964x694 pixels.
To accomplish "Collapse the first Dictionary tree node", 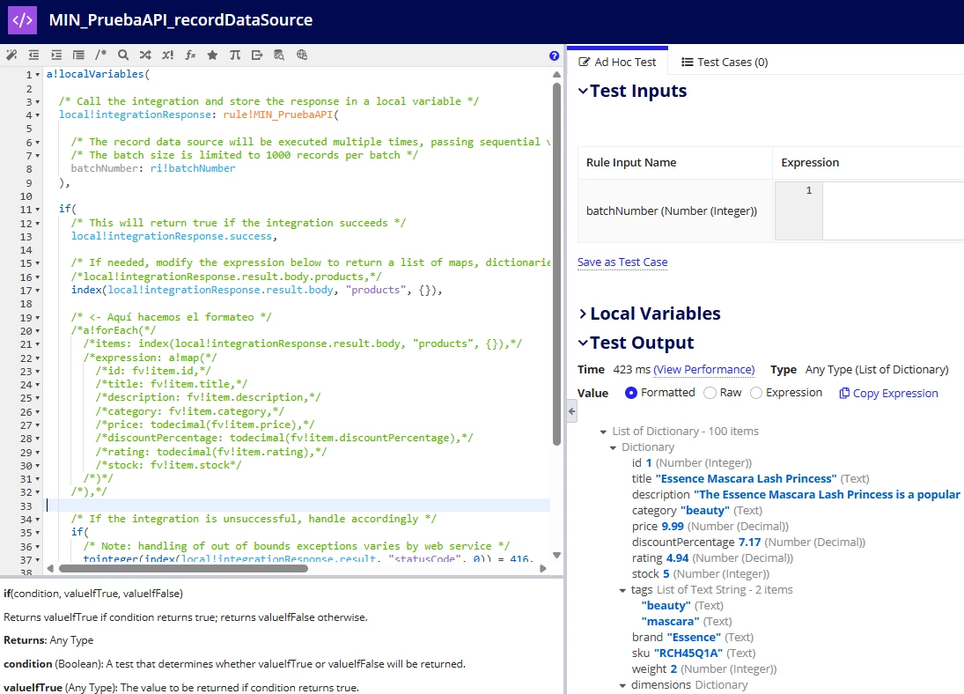I will 613,448.
